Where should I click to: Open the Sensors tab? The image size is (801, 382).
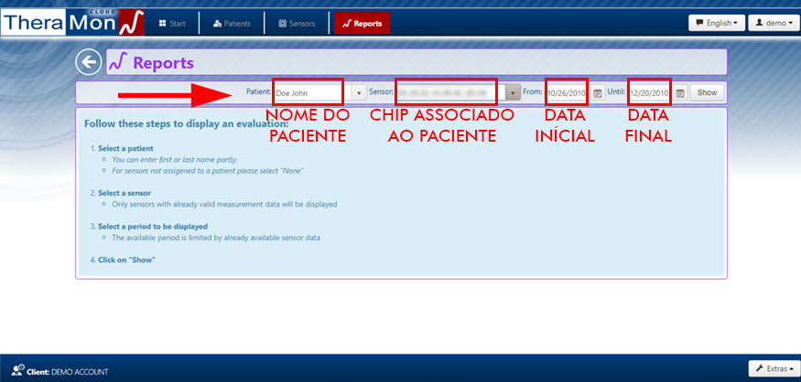tap(297, 23)
